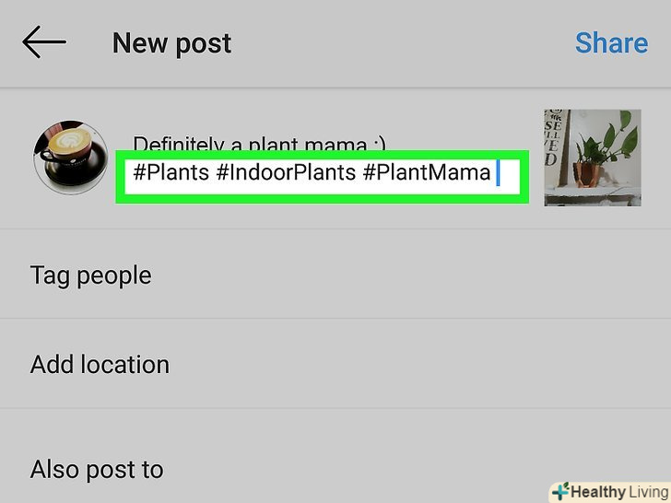Tap the back arrow icon

pyautogui.click(x=44, y=42)
